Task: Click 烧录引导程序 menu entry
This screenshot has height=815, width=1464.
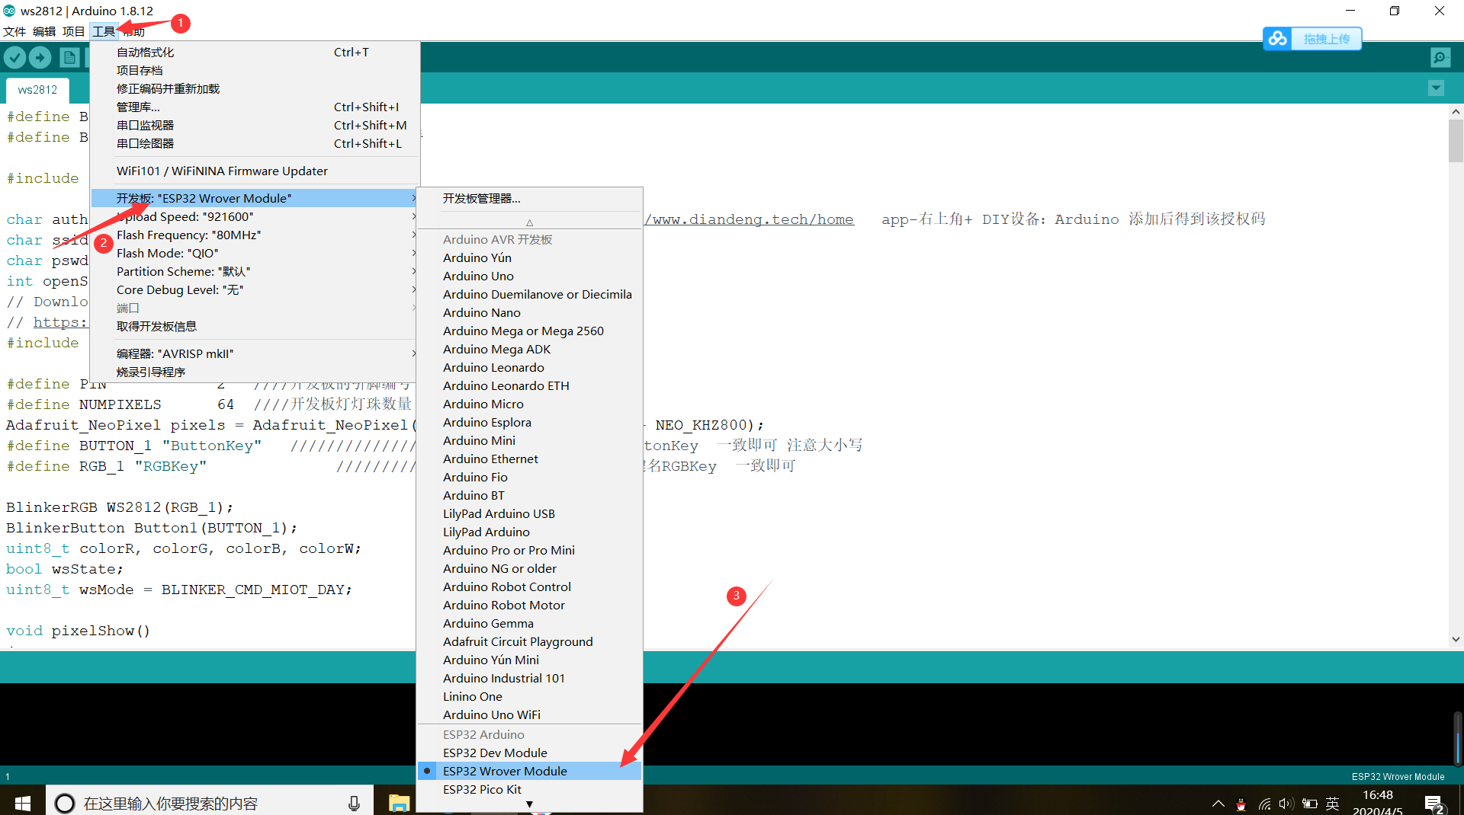Action: [255, 372]
